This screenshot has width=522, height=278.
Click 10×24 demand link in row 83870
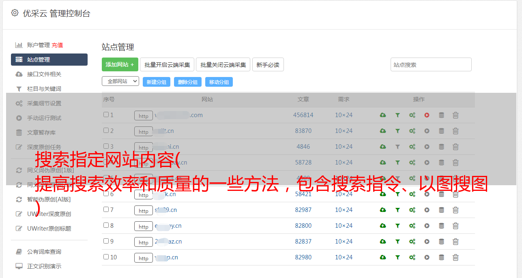(x=344, y=131)
